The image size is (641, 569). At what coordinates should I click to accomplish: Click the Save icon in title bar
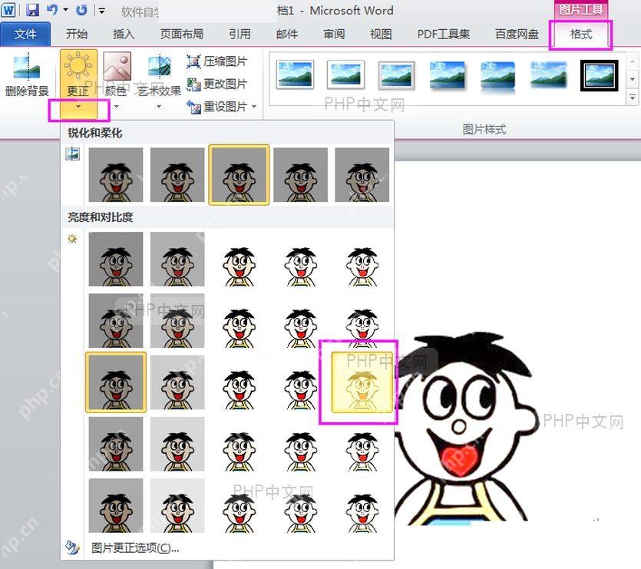point(33,10)
